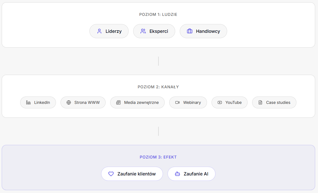The image size is (318, 193).
Task: Click the globe icon for Strona WWW
Action: click(69, 102)
